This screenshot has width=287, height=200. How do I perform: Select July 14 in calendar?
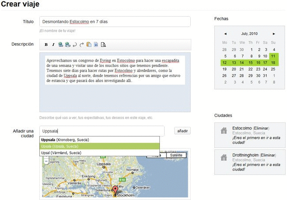(242, 63)
